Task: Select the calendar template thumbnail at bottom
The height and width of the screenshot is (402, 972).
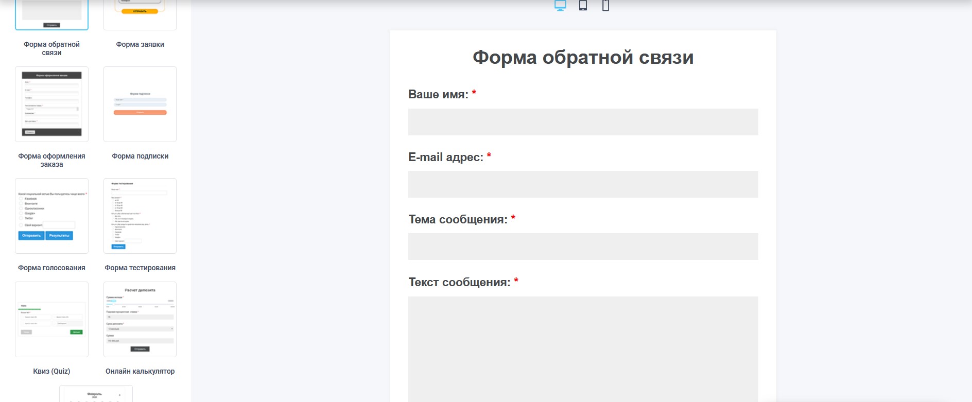Action: tap(96, 394)
